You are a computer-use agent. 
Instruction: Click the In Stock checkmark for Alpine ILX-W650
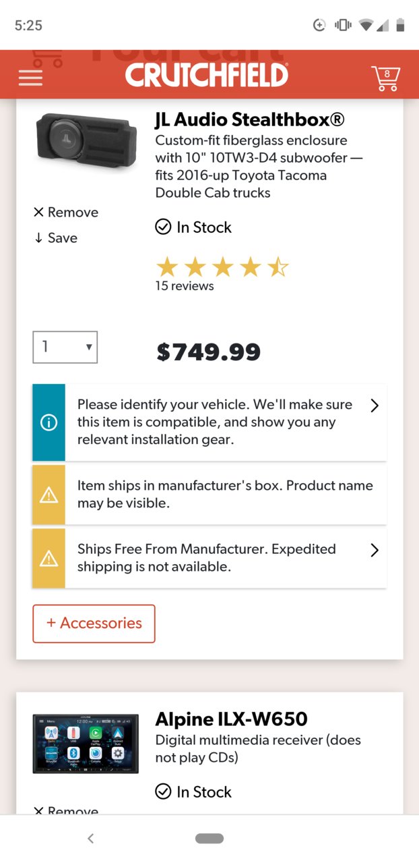[x=163, y=791]
